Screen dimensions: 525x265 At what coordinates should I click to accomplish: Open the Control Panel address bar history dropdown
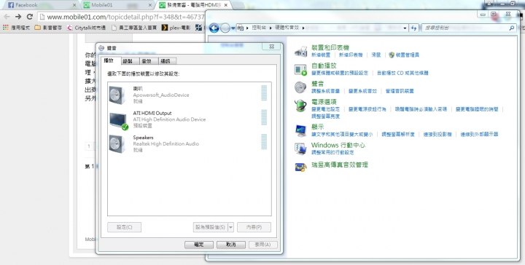tap(405, 28)
